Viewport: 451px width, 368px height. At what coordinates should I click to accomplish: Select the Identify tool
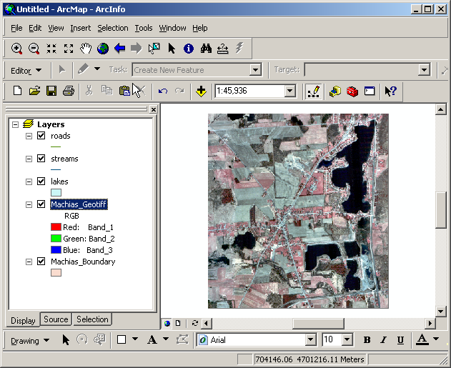point(189,49)
